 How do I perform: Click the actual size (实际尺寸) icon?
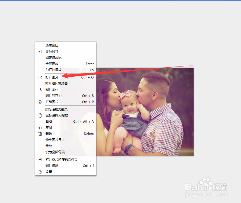(40, 51)
